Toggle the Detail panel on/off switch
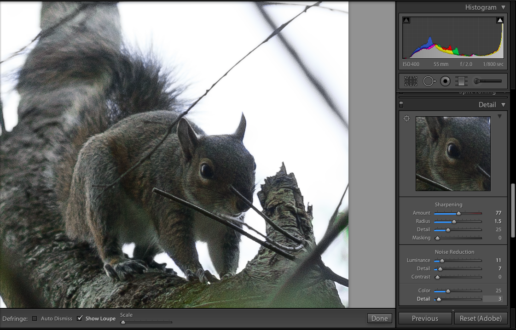 (401, 104)
